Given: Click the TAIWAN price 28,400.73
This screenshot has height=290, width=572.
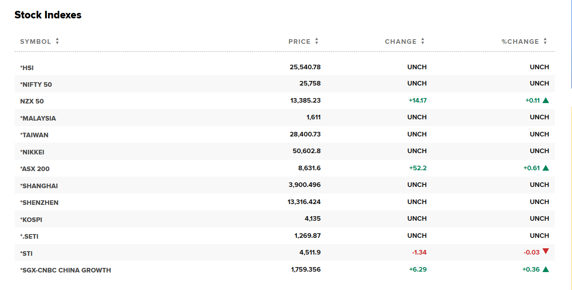Looking at the screenshot, I should coord(305,134).
